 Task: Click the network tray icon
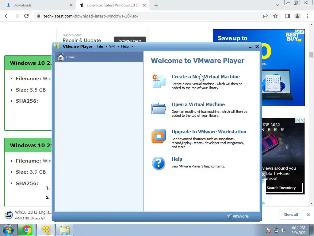point(276,230)
